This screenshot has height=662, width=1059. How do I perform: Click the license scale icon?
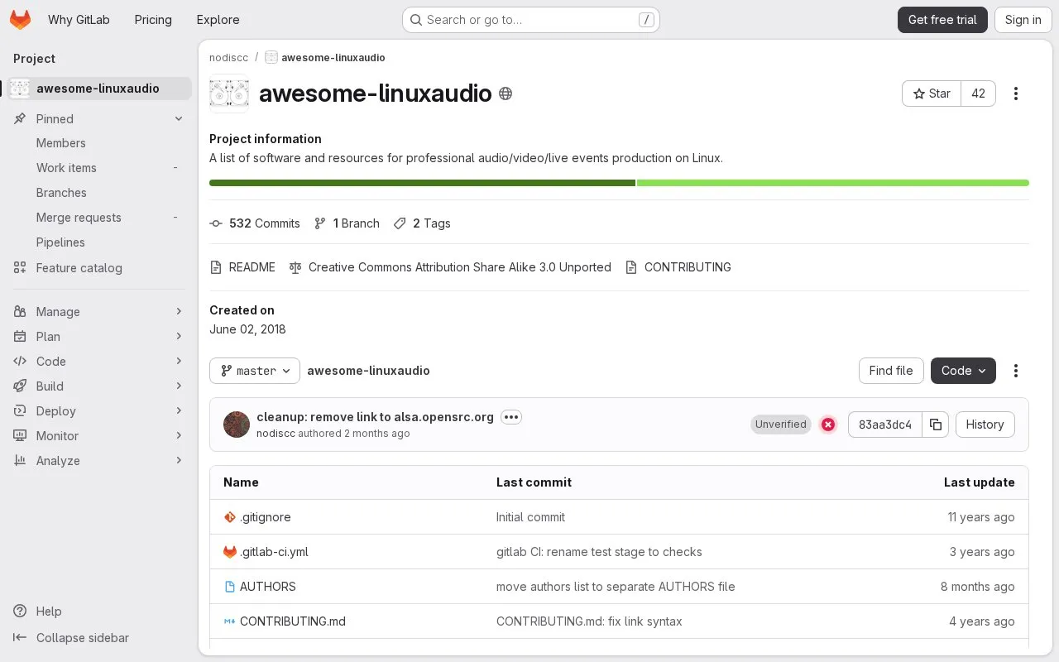tap(295, 267)
